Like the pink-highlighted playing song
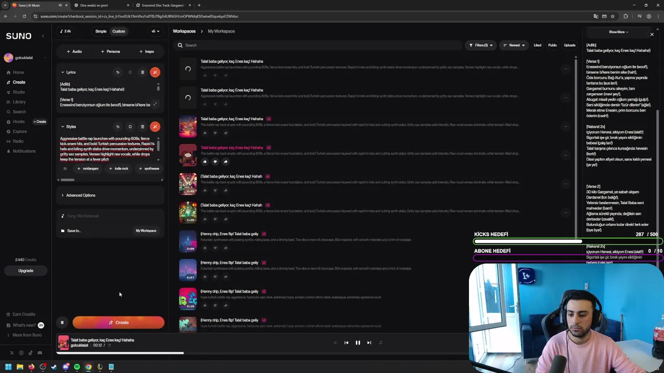Viewport: 664px width, 373px height. [205, 162]
